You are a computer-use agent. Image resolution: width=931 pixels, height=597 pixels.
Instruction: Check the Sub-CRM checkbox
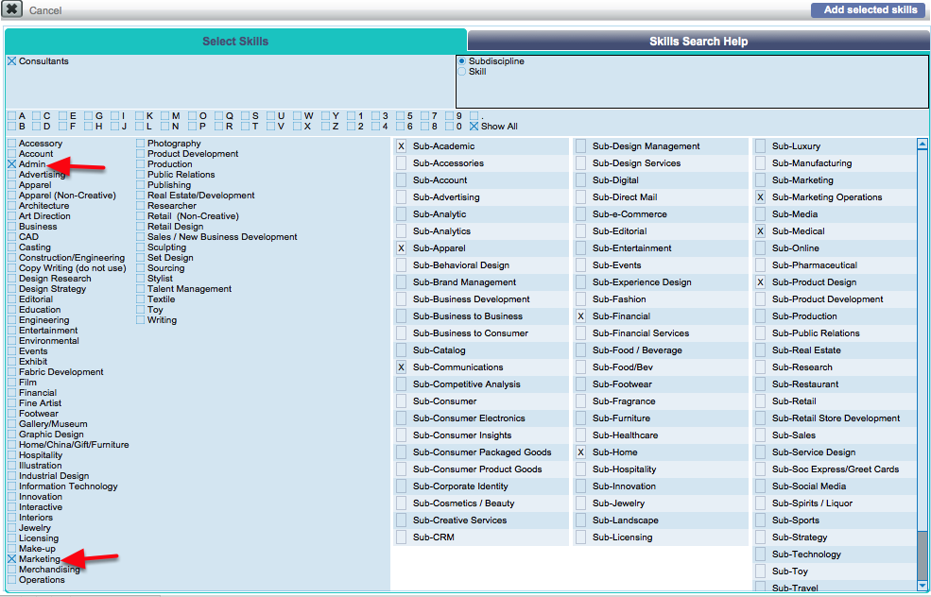click(402, 537)
